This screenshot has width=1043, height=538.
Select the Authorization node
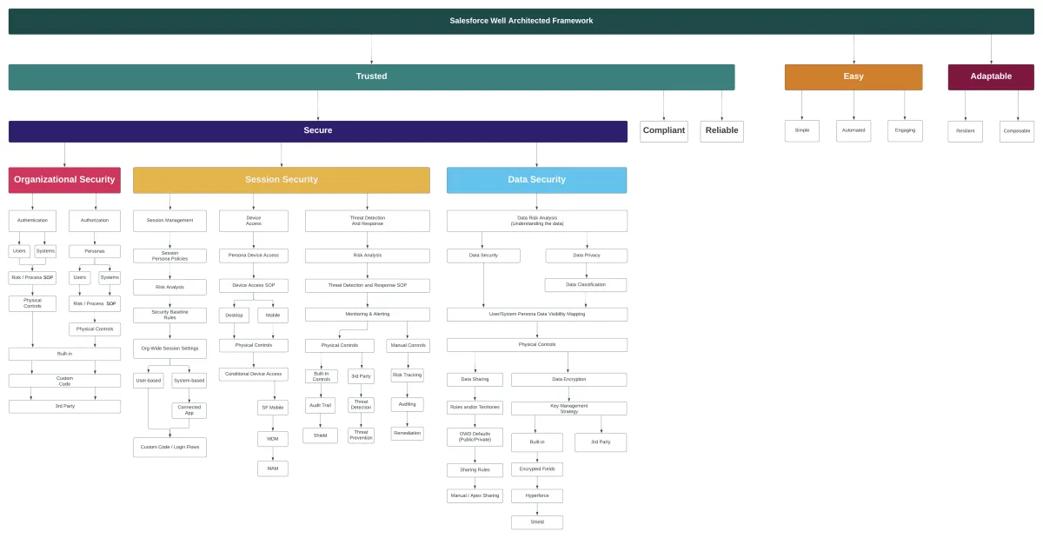coord(95,221)
